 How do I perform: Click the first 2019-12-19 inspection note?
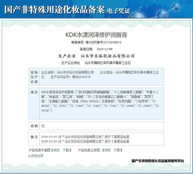[85, 137]
